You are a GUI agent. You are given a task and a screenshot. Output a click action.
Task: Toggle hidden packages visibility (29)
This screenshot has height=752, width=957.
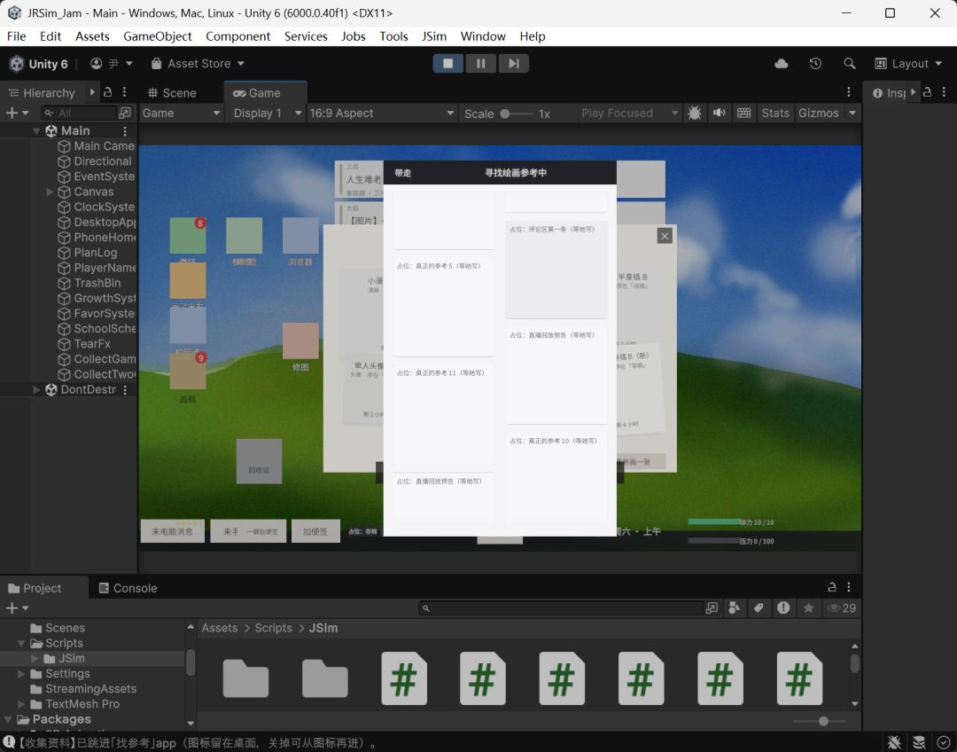tap(841, 607)
